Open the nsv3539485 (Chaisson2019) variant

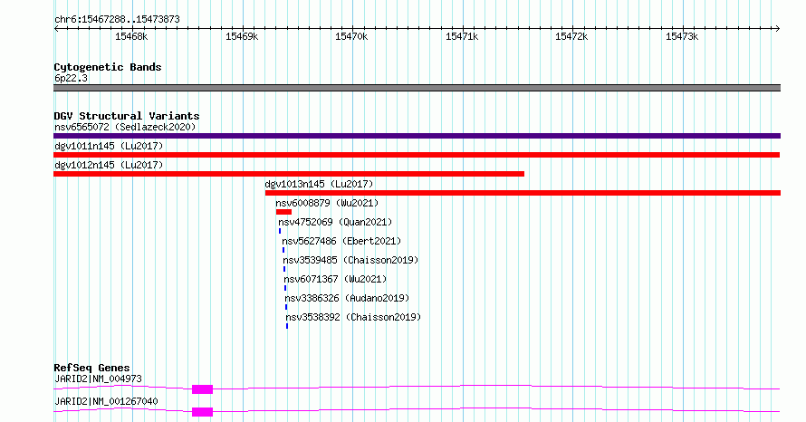point(350,260)
